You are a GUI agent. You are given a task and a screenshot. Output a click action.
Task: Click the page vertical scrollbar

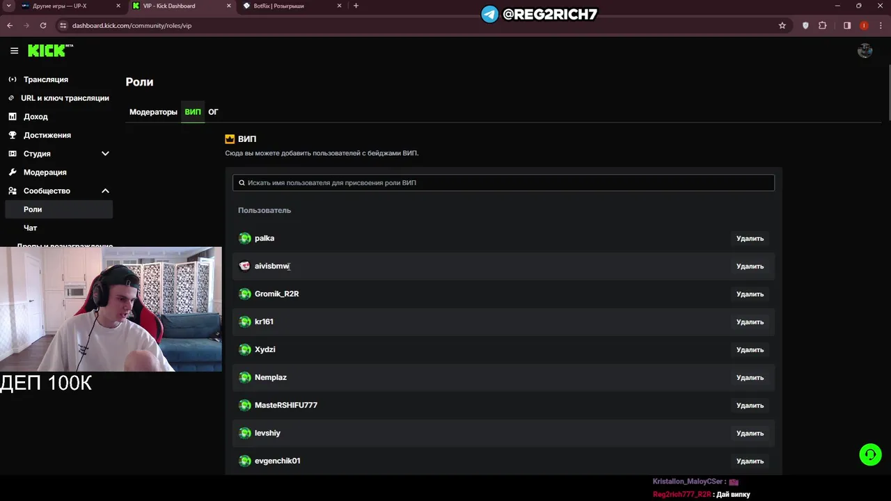889,94
